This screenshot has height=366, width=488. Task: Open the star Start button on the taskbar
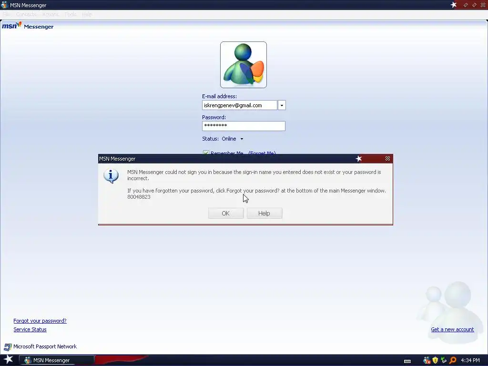click(x=9, y=360)
